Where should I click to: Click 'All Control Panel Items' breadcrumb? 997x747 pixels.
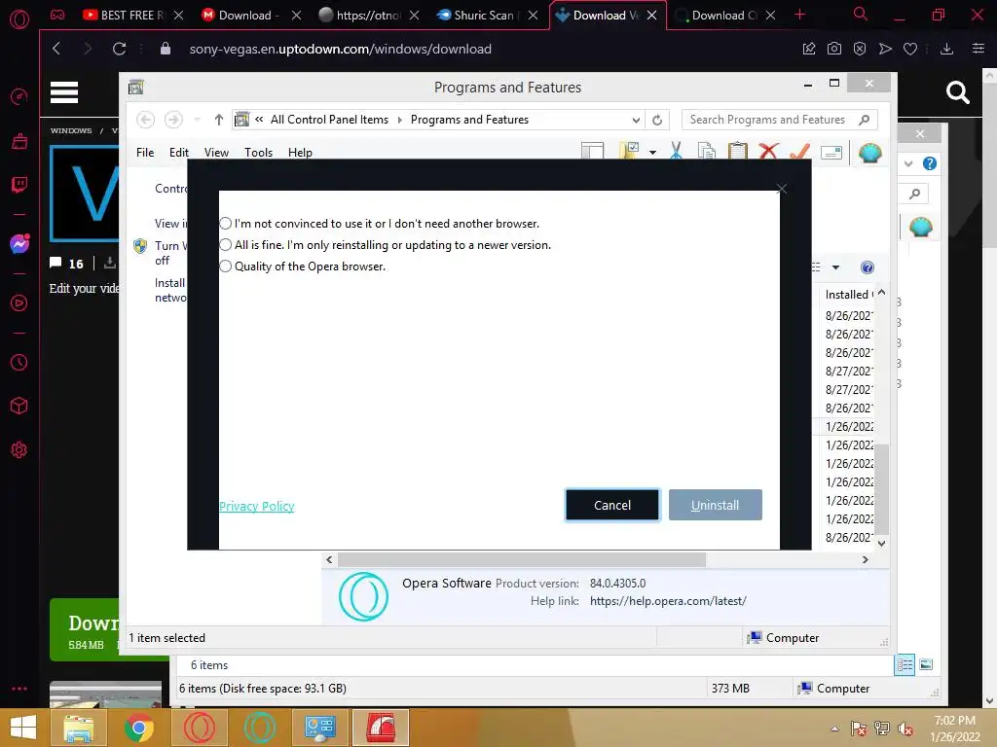(x=329, y=120)
